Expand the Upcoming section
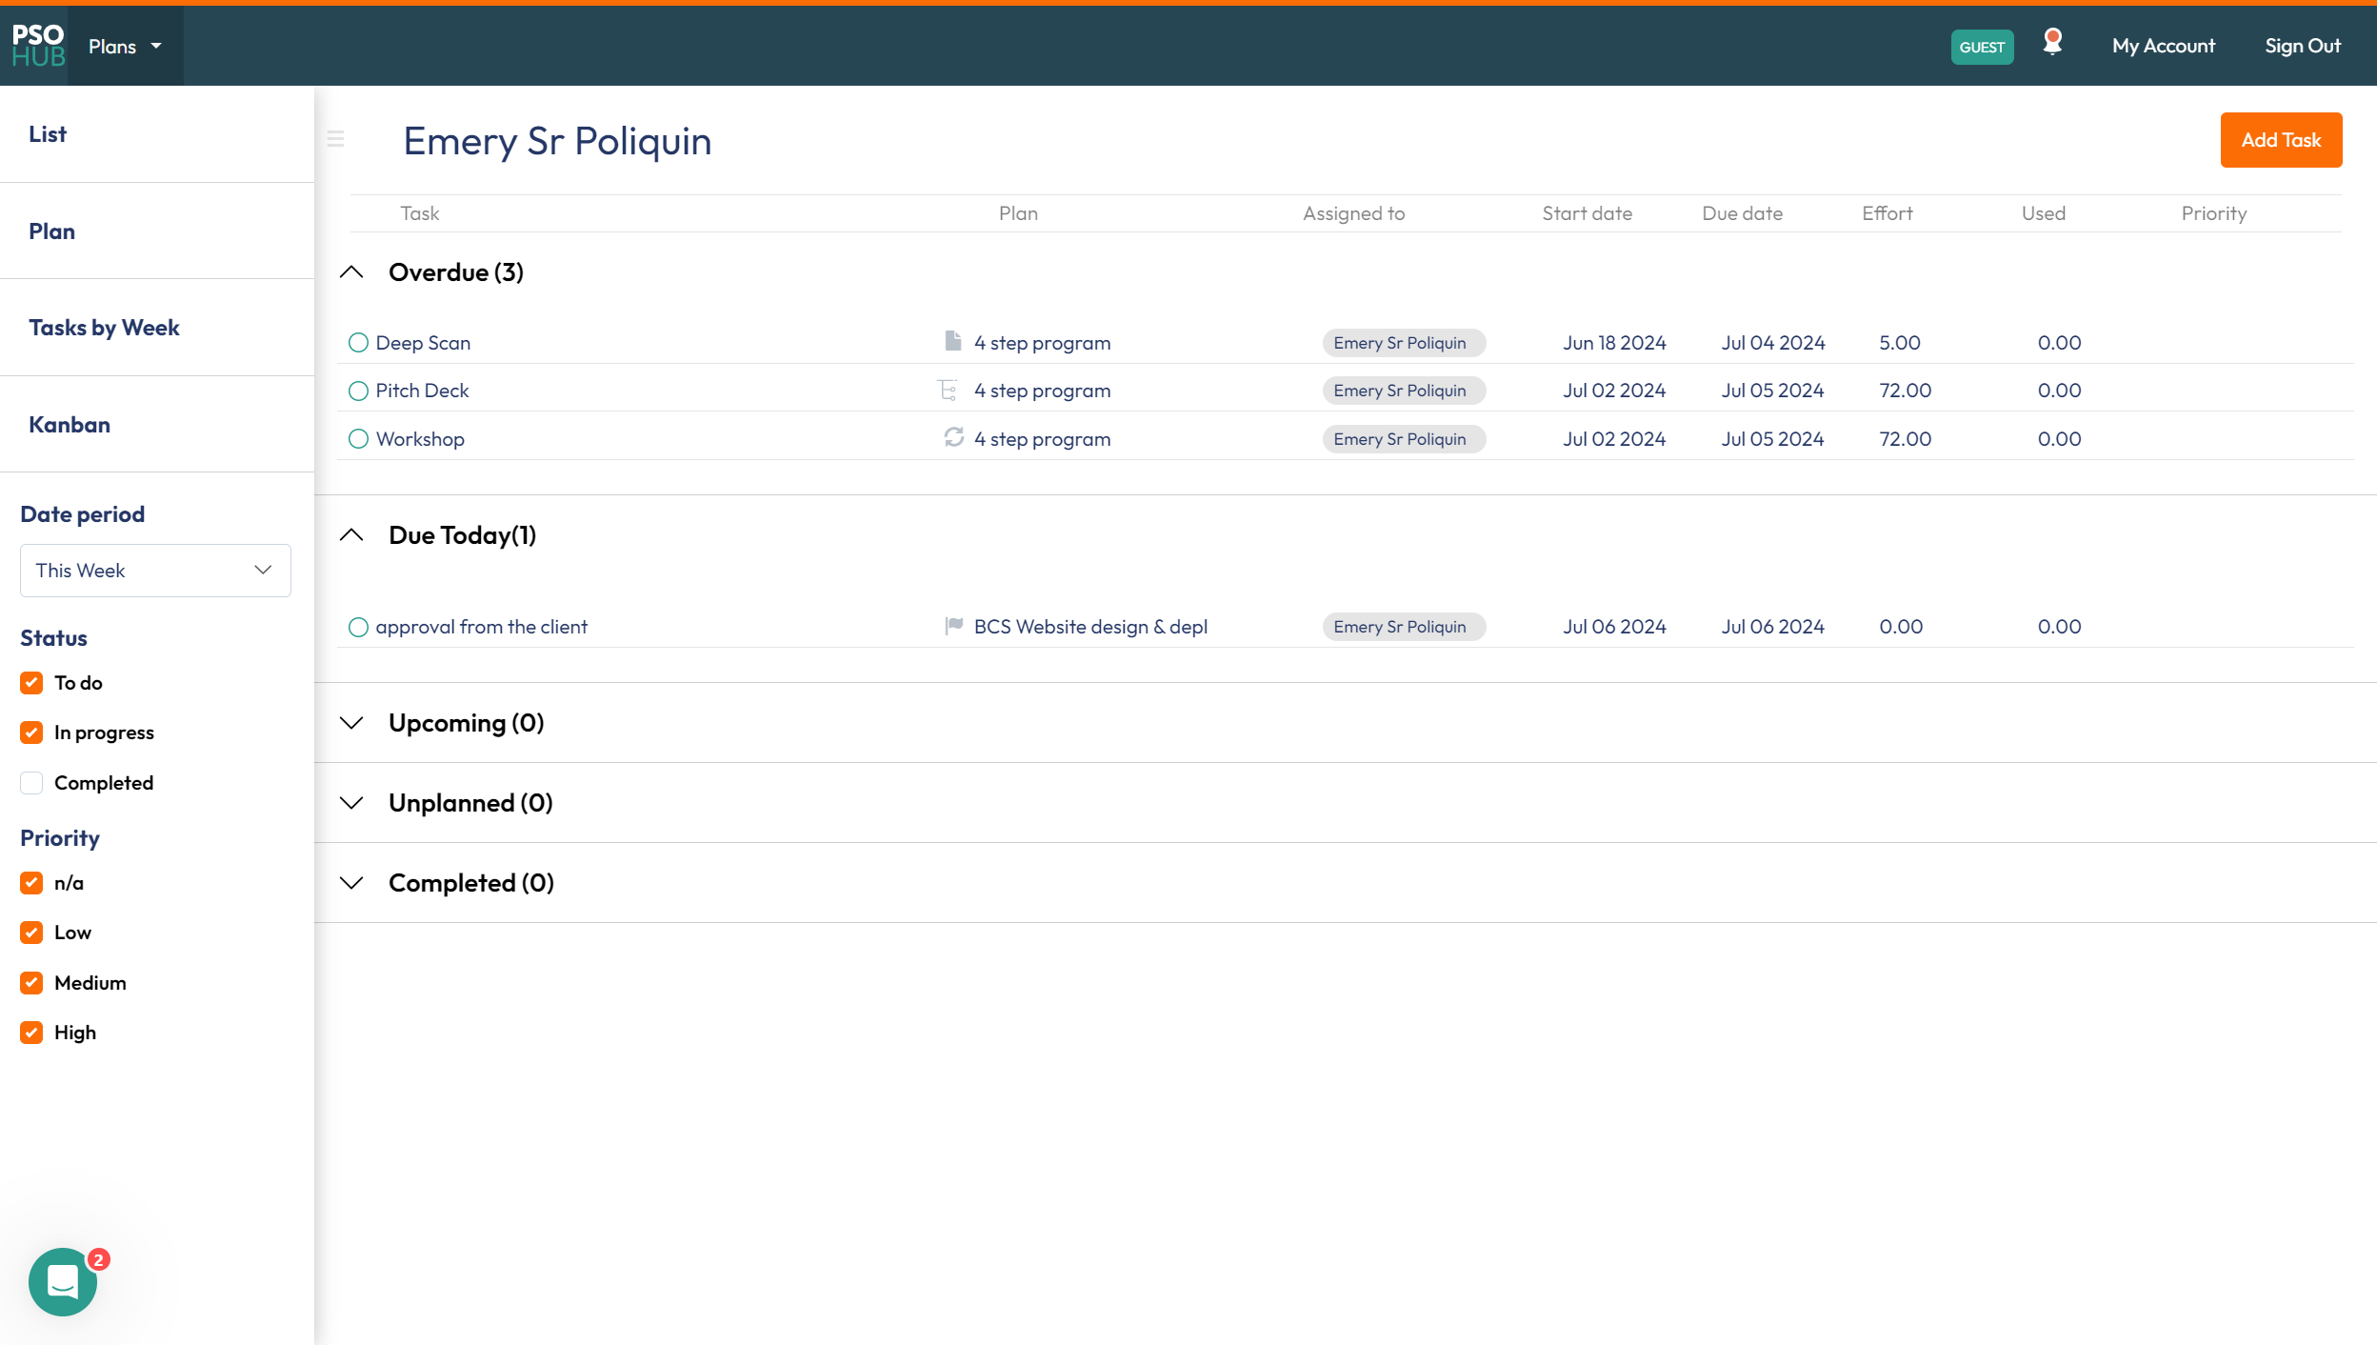 coord(351,723)
